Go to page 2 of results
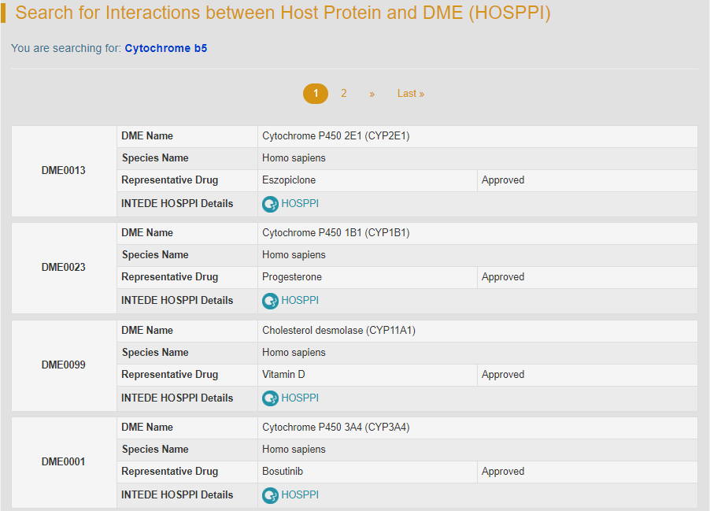This screenshot has width=710, height=511. (x=344, y=94)
